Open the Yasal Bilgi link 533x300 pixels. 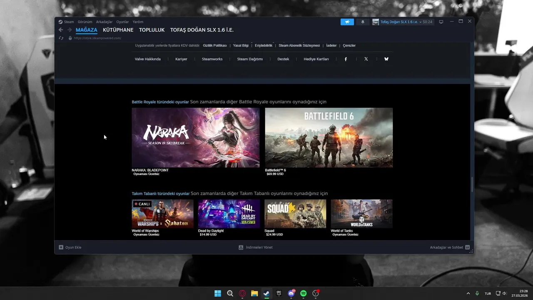241,45
